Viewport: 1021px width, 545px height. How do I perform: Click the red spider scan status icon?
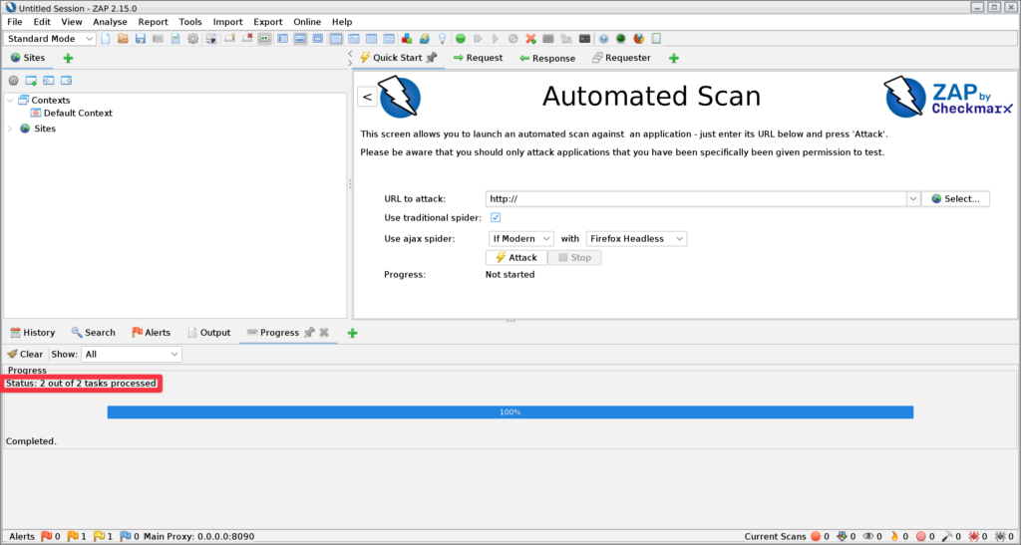(x=973, y=537)
